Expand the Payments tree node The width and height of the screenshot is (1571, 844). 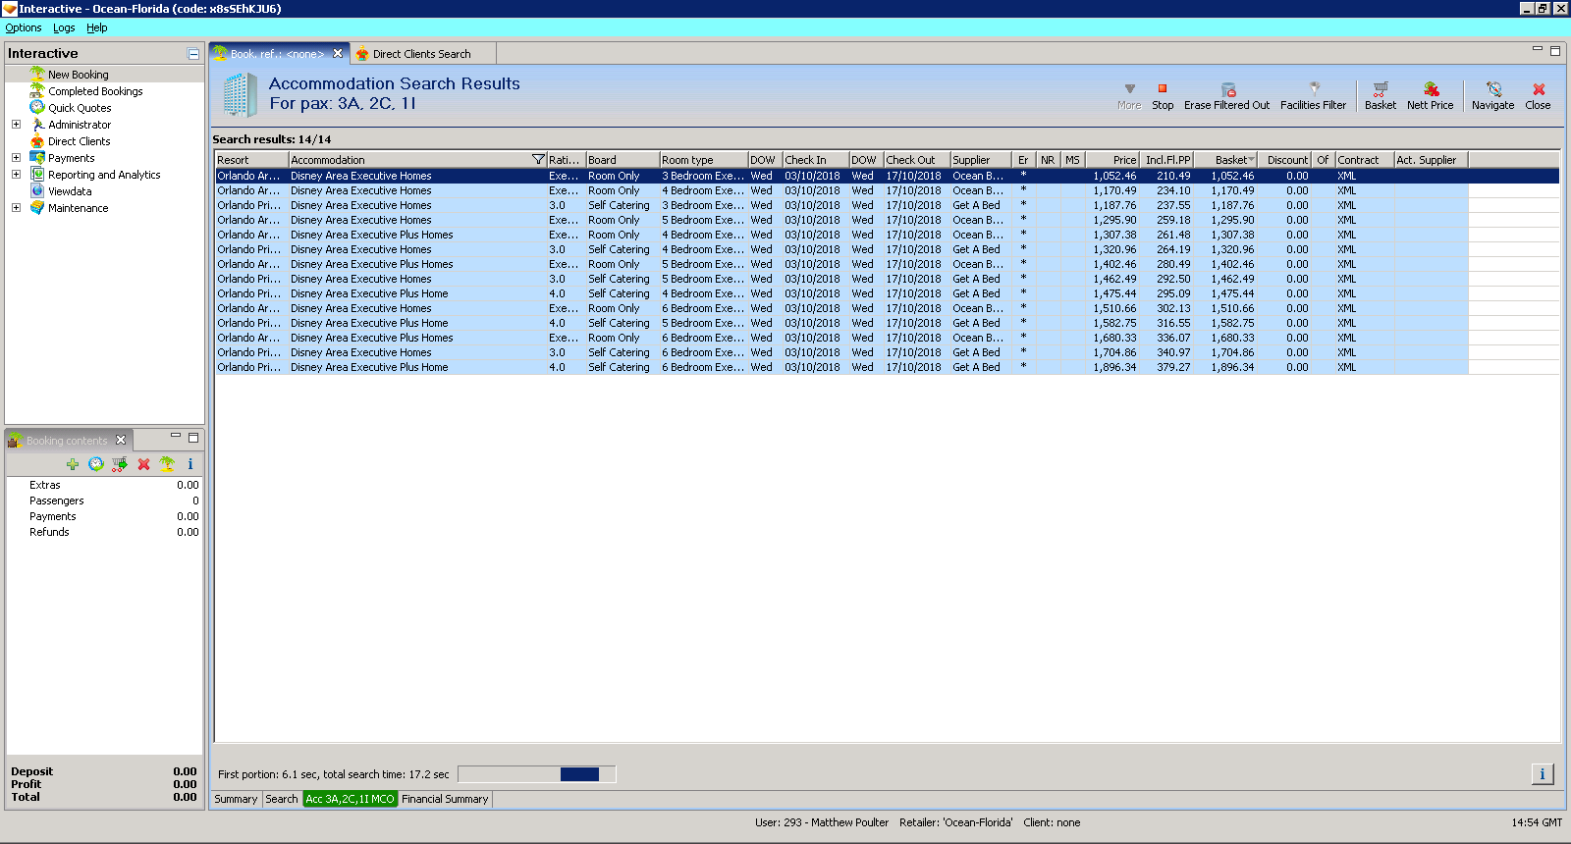pos(16,158)
